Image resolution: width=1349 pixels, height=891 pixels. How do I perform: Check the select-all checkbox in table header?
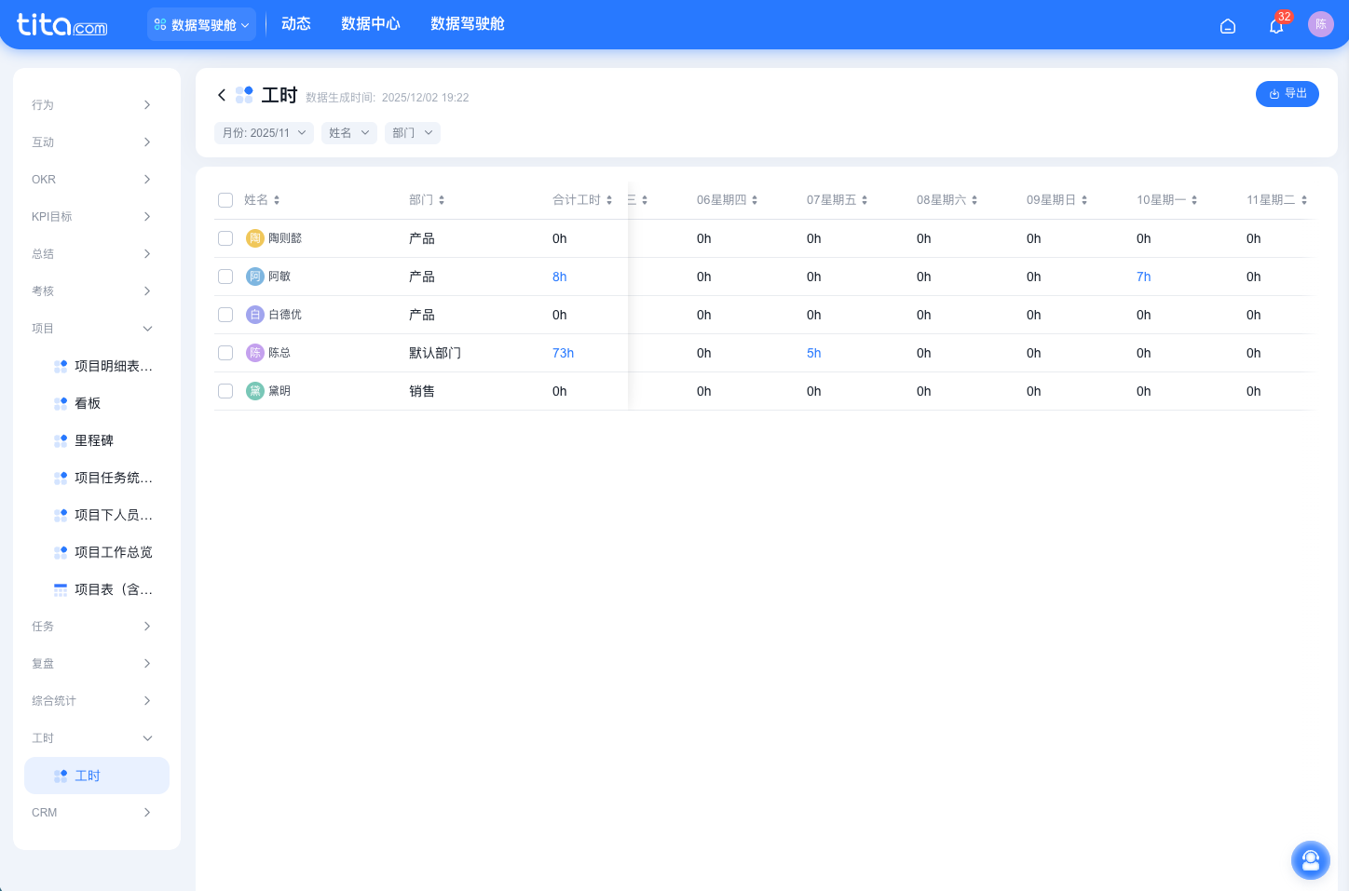pos(225,200)
